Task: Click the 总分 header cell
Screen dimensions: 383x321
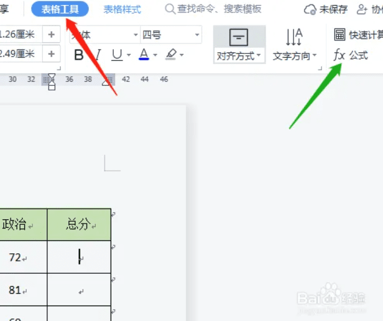Action: tap(79, 224)
